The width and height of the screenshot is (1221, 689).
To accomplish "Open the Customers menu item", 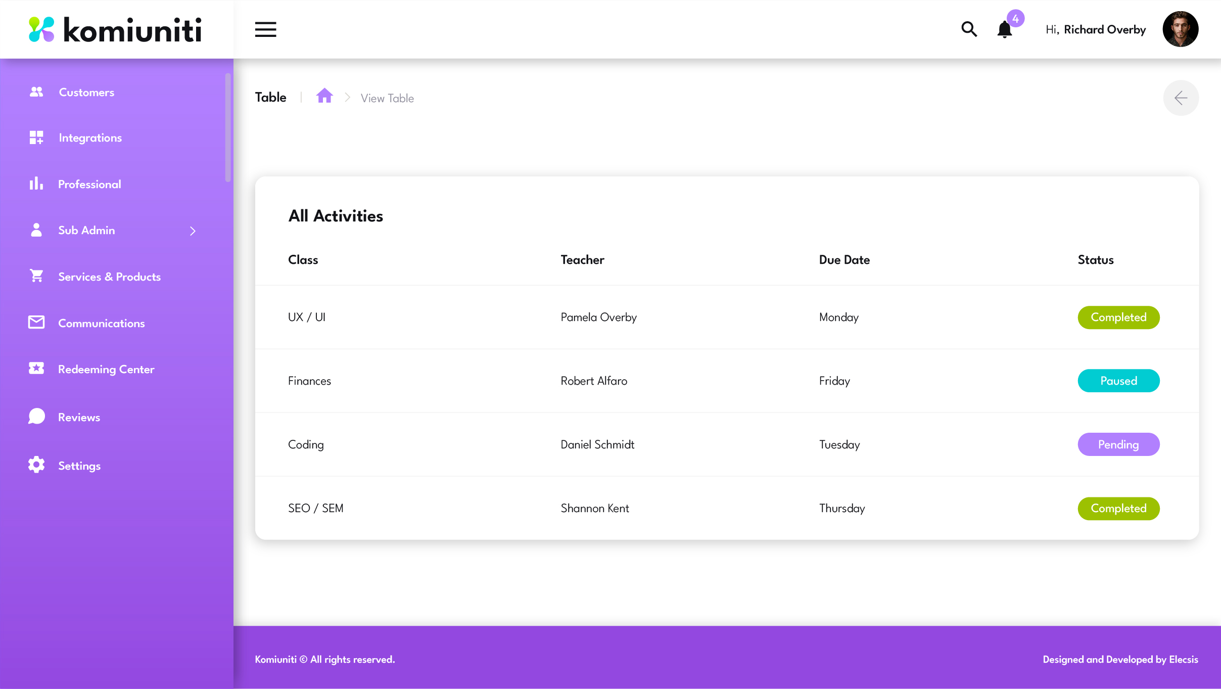I will click(x=86, y=93).
